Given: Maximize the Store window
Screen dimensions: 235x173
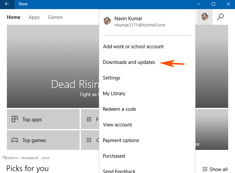Looking at the screenshot, I should click(x=213, y=4).
